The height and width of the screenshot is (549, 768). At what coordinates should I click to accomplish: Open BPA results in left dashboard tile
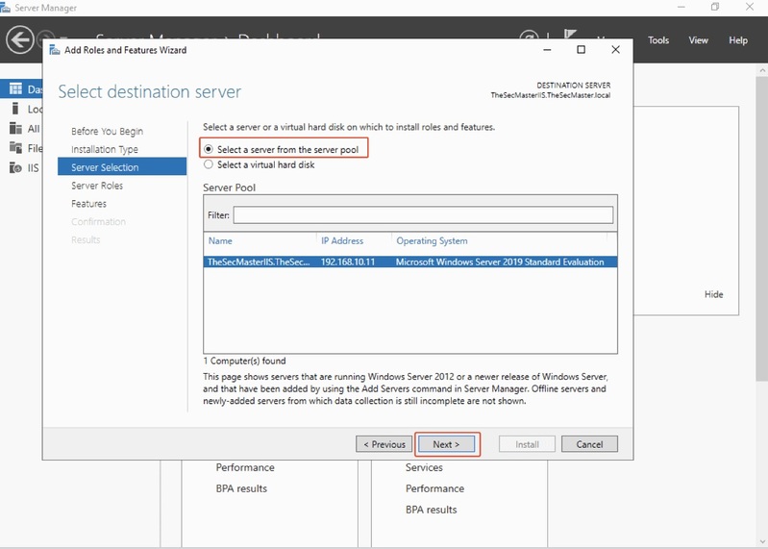coord(241,488)
